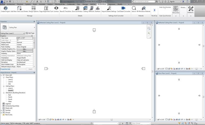Collapse the Views (all) tree node
Viewport: 205px width, 125px height.
1,75
